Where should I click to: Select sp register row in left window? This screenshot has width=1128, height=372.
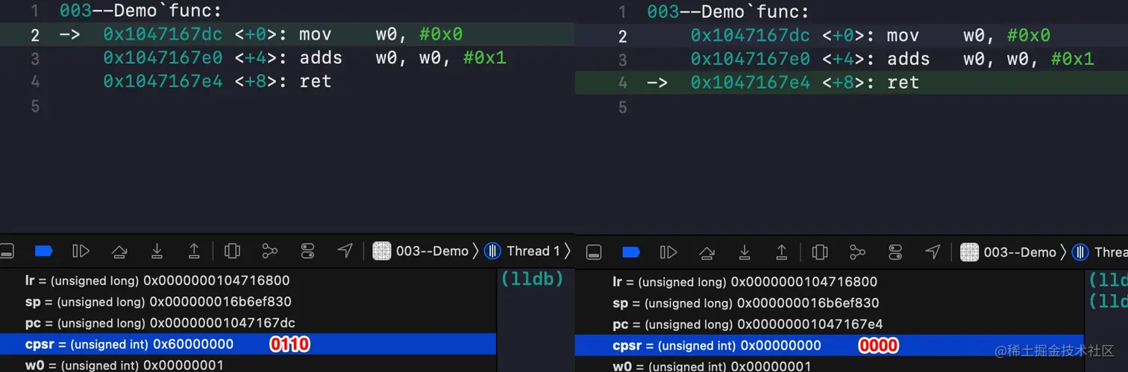click(248, 301)
